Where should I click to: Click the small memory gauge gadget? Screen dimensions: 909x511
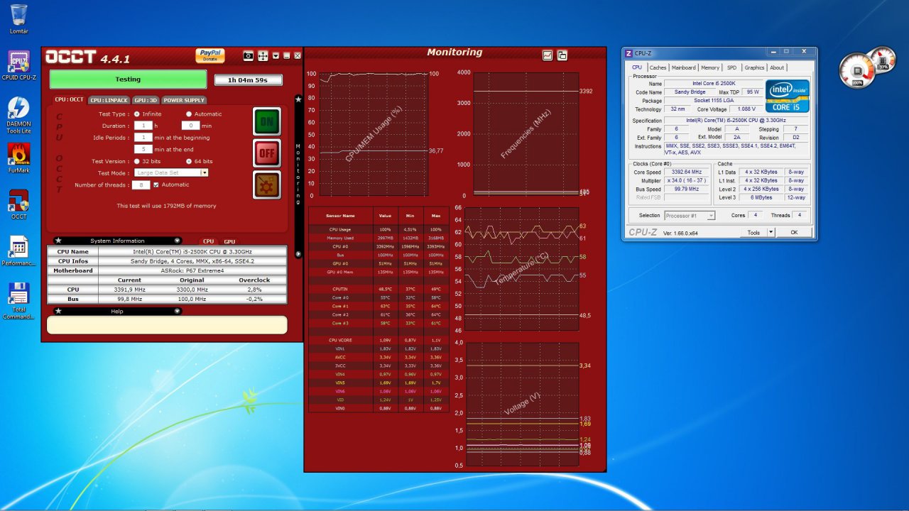883,60
